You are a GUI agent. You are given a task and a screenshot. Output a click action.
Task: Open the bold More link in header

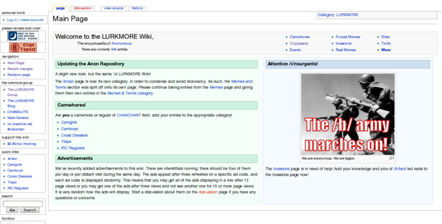386,50
